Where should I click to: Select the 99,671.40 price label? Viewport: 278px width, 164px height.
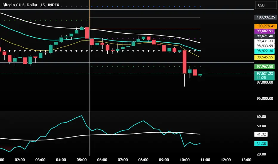265,36
